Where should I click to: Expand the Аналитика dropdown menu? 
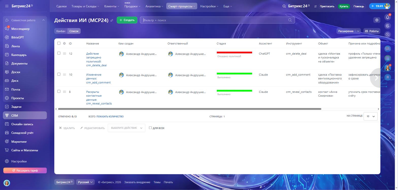click(x=154, y=6)
